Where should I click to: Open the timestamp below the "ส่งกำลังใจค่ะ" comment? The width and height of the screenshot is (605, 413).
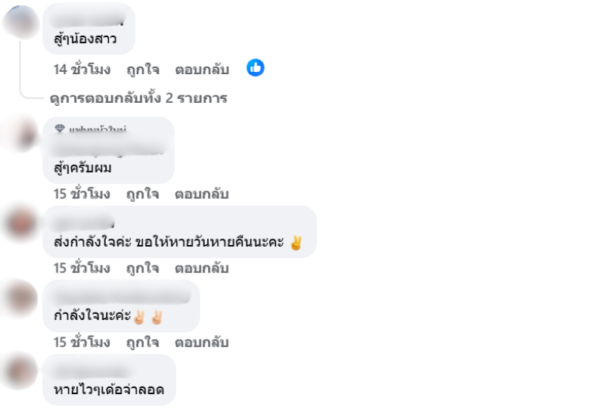(82, 268)
